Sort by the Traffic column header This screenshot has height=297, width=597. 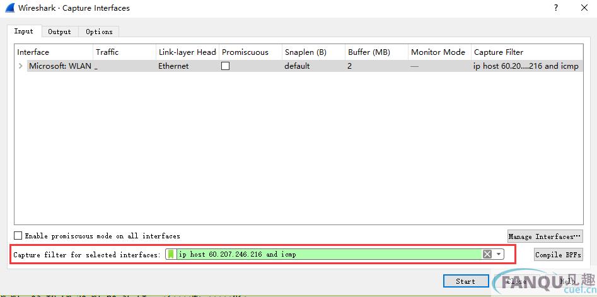click(124, 52)
